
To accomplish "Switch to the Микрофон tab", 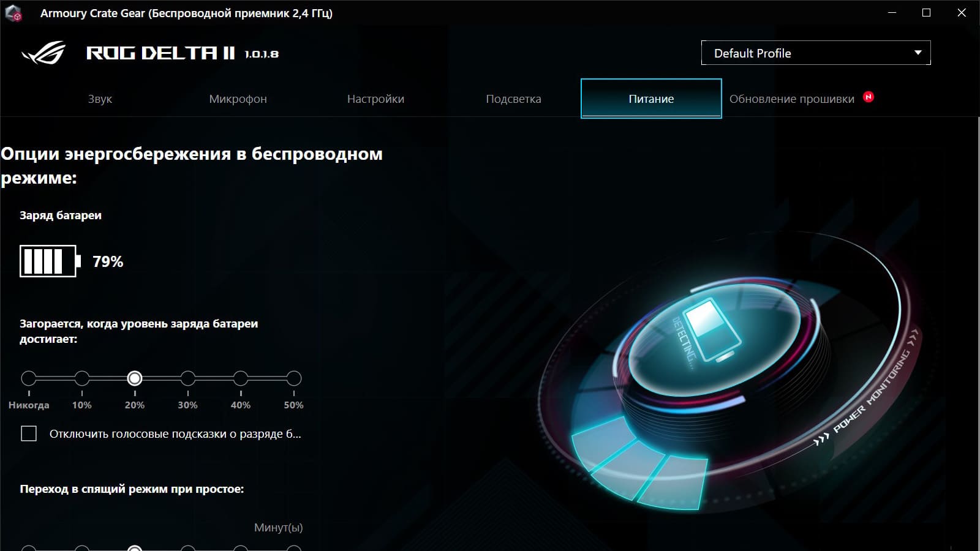I will (x=238, y=99).
